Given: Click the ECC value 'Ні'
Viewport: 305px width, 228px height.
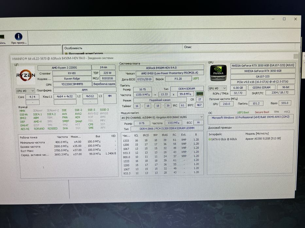Looking at the screenshot, I should click(x=198, y=122).
